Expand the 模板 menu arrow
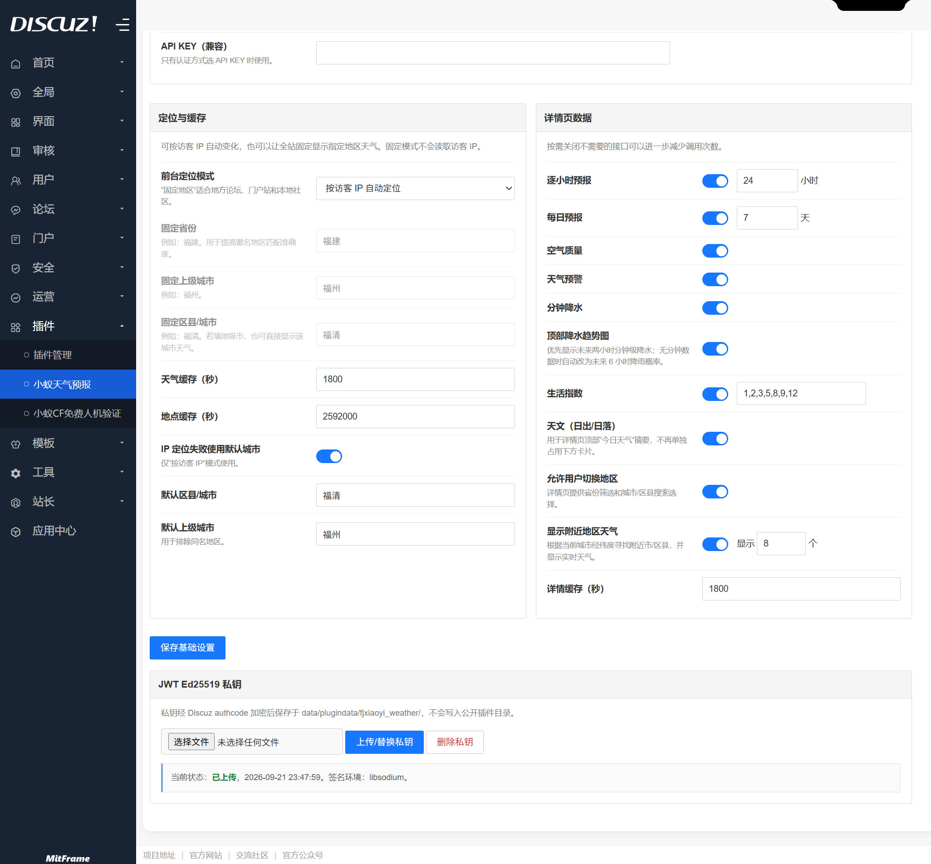931x864 pixels. pyautogui.click(x=122, y=442)
